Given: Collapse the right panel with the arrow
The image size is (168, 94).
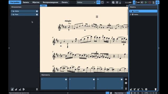Looking at the screenshot, I should pyautogui.click(x=159, y=48).
